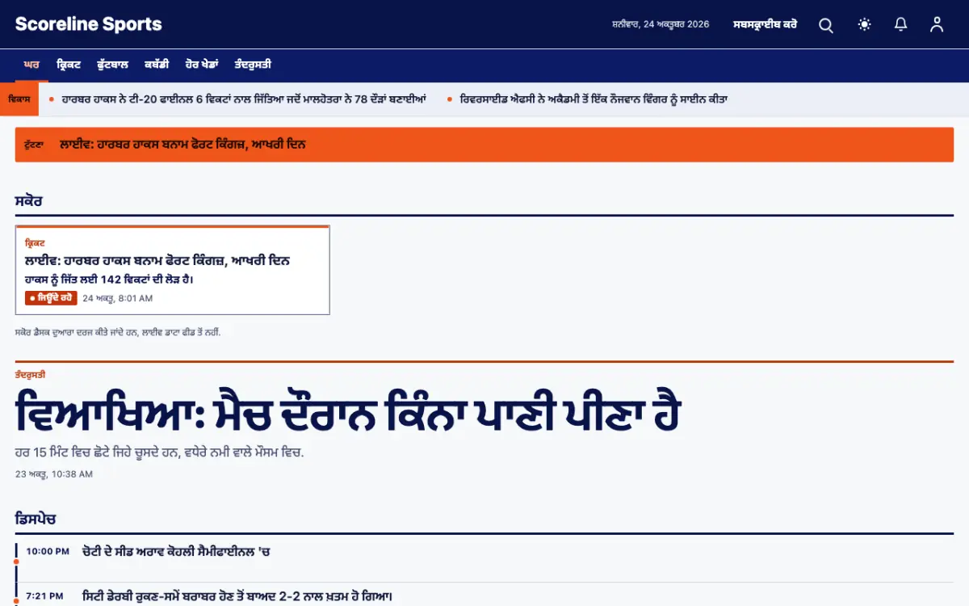Image resolution: width=969 pixels, height=606 pixels.
Task: Select the ਘਰ navigation tab
Action: (31, 65)
